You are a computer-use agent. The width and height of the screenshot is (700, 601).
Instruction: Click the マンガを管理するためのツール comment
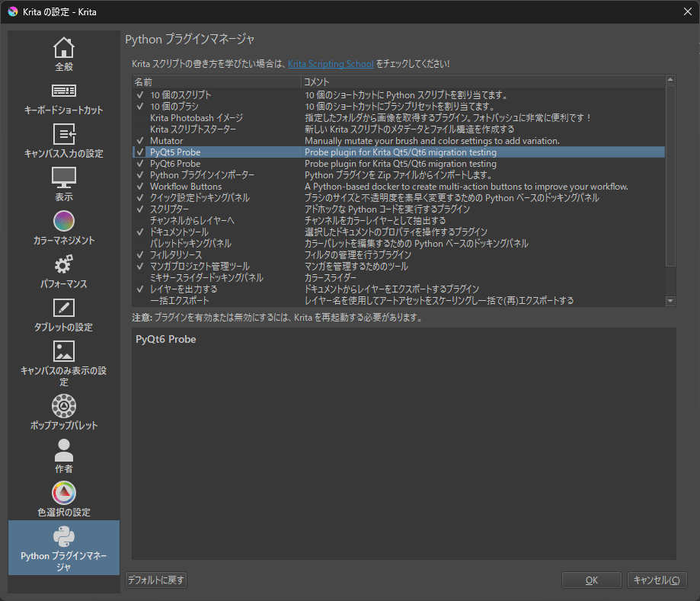(x=356, y=267)
